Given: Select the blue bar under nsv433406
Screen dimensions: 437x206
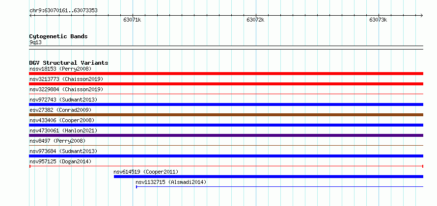Looking at the screenshot, I should coord(226,125).
